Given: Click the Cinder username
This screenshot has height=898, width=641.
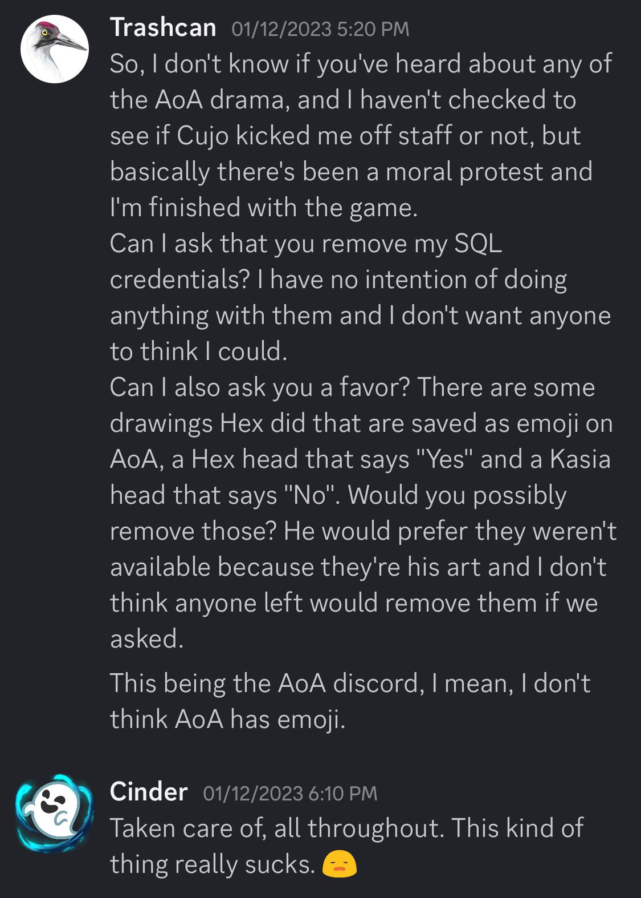Looking at the screenshot, I should point(149,792).
